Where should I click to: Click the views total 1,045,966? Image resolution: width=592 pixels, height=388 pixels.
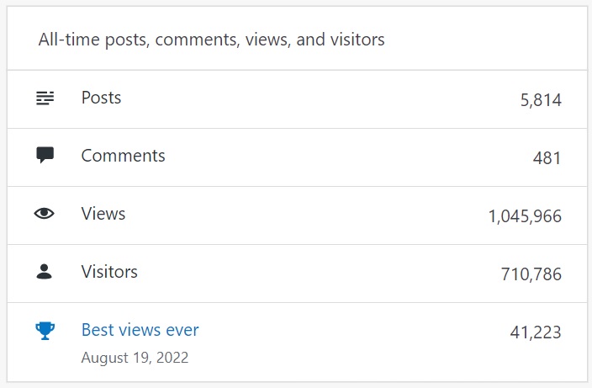pos(525,216)
